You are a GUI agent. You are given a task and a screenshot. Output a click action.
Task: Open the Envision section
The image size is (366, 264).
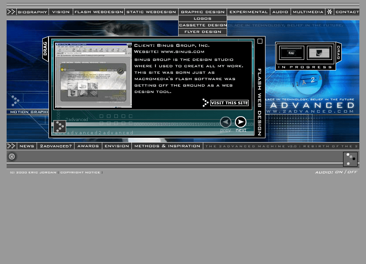tap(117, 146)
